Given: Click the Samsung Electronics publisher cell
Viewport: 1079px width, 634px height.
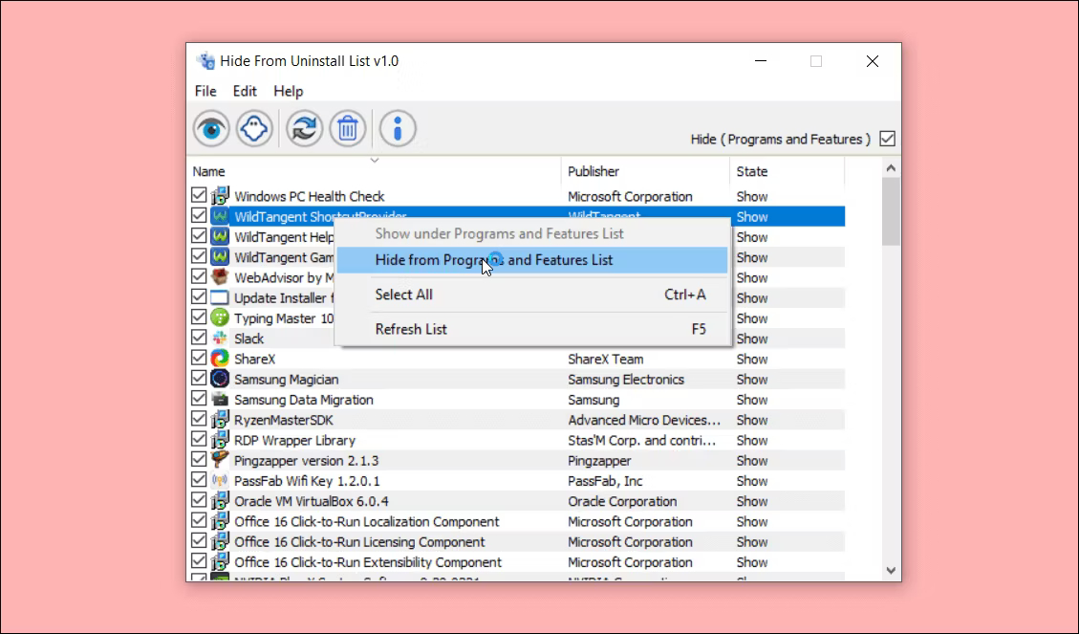Looking at the screenshot, I should [626, 380].
